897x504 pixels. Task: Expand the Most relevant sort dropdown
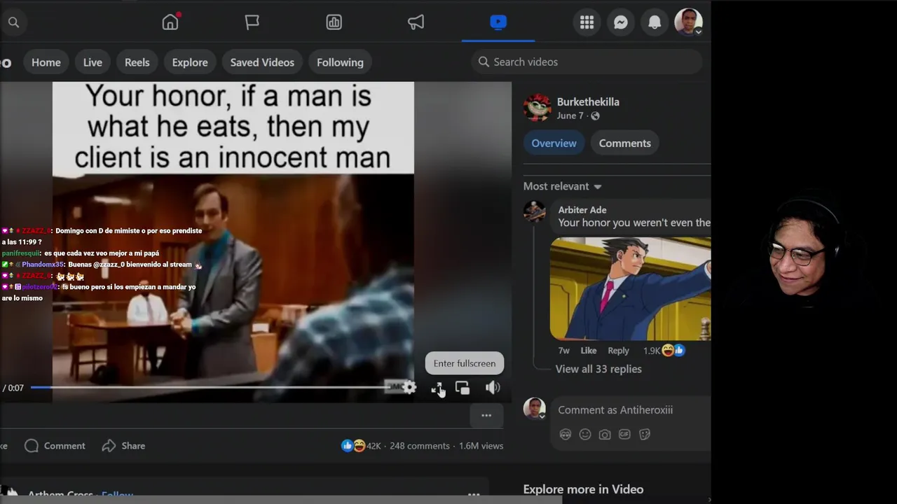tap(563, 186)
